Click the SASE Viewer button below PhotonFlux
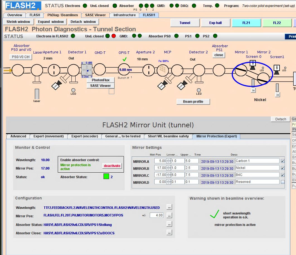 coord(100,86)
